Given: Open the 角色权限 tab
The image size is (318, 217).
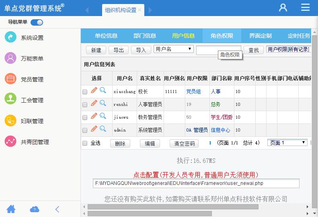Looking at the screenshot, I should 222,36.
